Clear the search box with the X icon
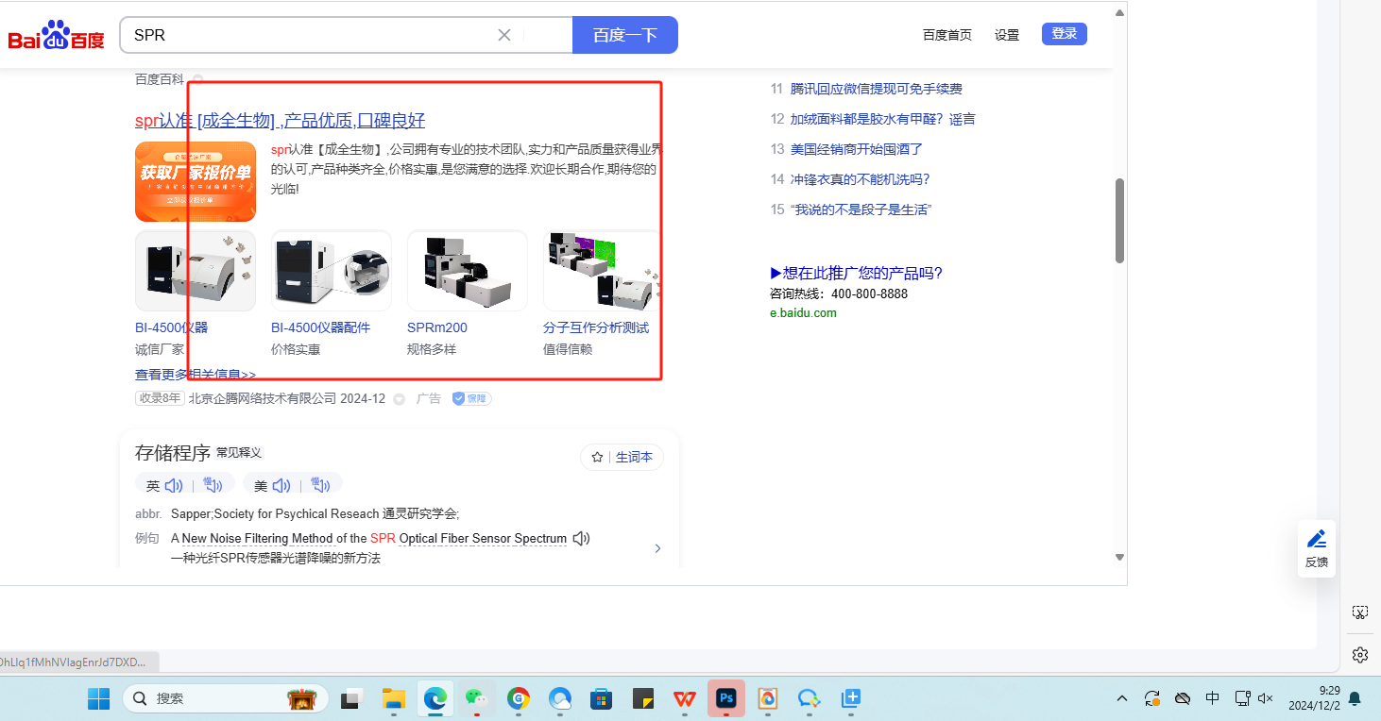 (504, 35)
